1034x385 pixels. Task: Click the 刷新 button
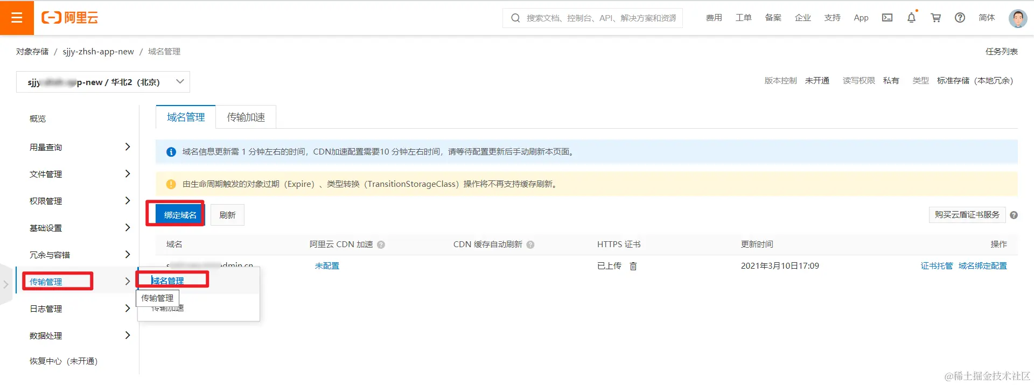[227, 215]
